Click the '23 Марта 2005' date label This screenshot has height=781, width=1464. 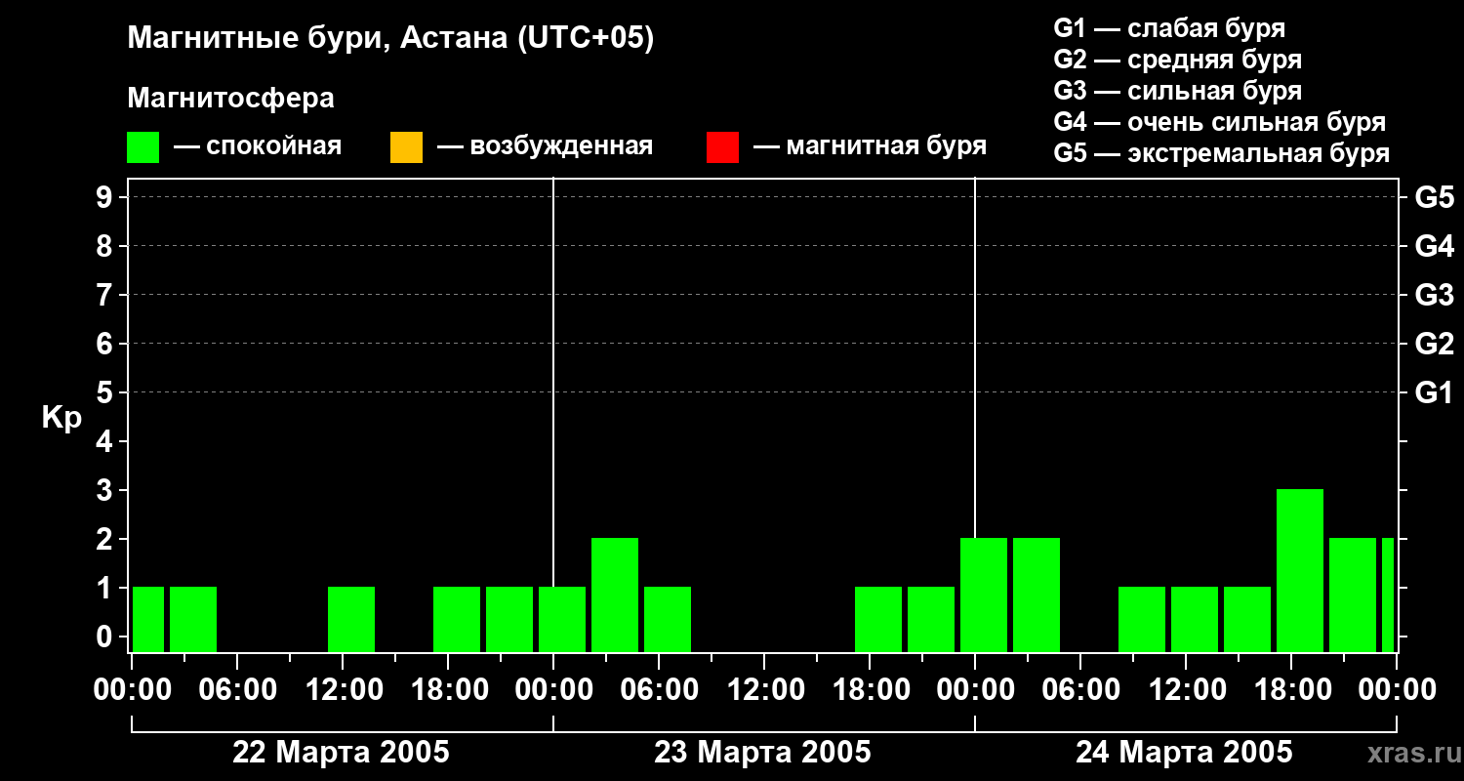[x=762, y=753]
